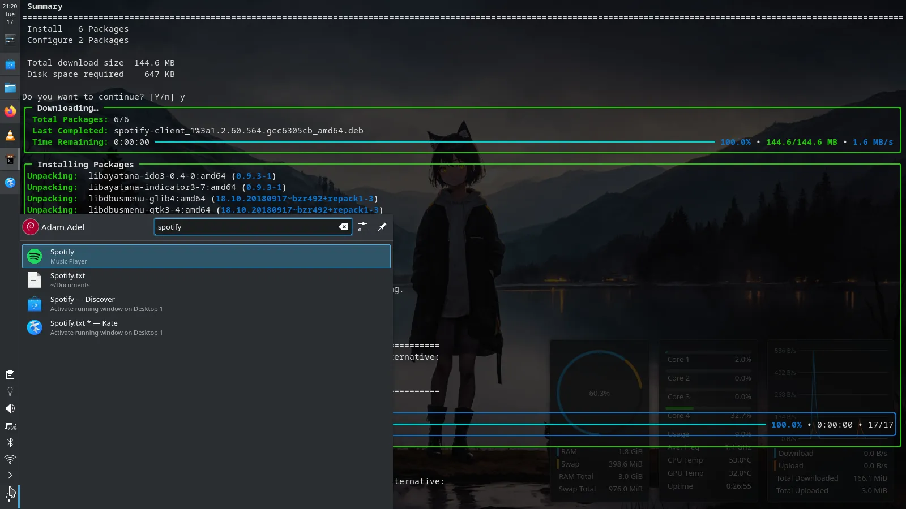The width and height of the screenshot is (906, 509).
Task: Open the audio volume tray icon
Action: (x=10, y=408)
